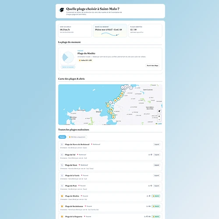219x219 pixels.
Task: Click the sun icon of Plage de Rochebonne
Action: tap(62, 206)
